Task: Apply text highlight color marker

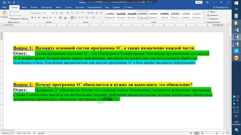Action: click(60, 18)
